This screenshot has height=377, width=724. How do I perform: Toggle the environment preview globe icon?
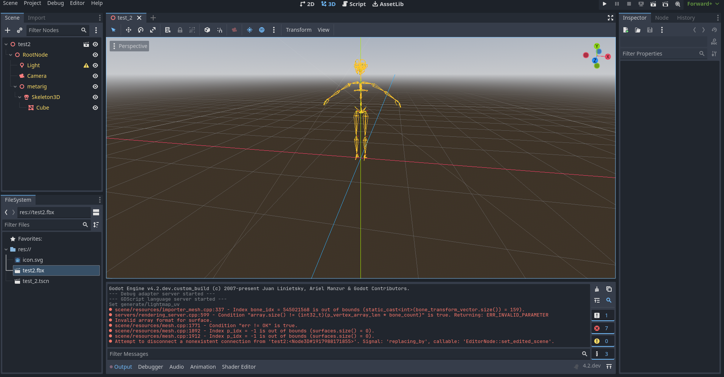point(262,30)
